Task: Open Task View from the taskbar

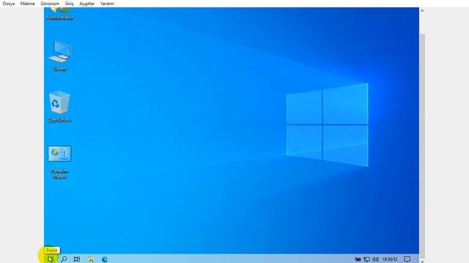Action: click(x=77, y=259)
